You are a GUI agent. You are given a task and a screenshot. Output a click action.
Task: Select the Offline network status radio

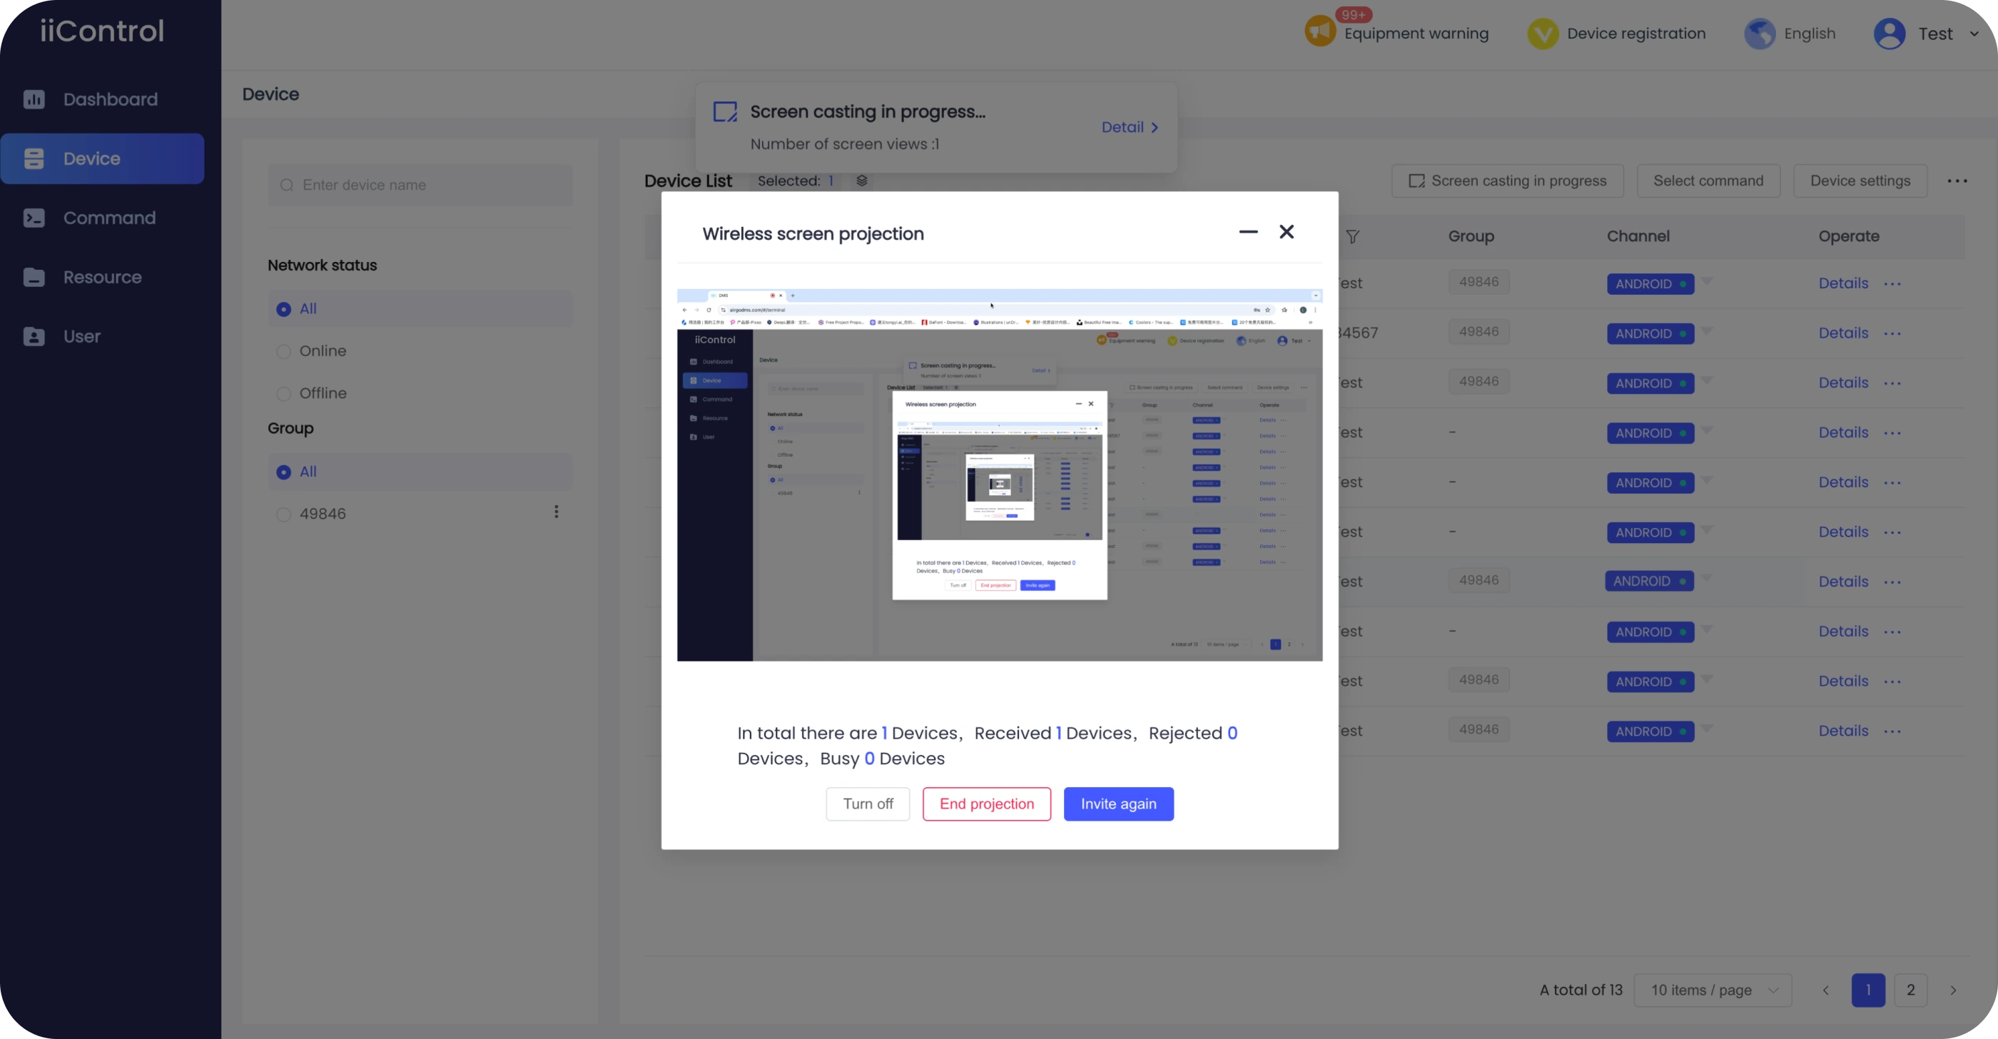click(x=284, y=394)
